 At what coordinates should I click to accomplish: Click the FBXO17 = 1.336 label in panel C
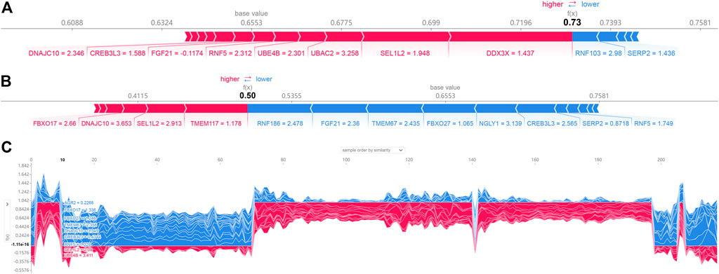pyautogui.click(x=79, y=210)
